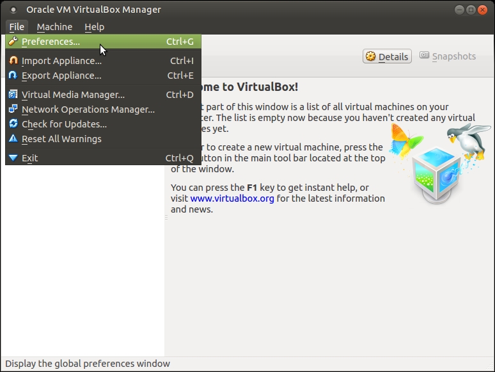The image size is (495, 372).
Task: Click the Ctrl+G shortcut label
Action: click(x=180, y=42)
